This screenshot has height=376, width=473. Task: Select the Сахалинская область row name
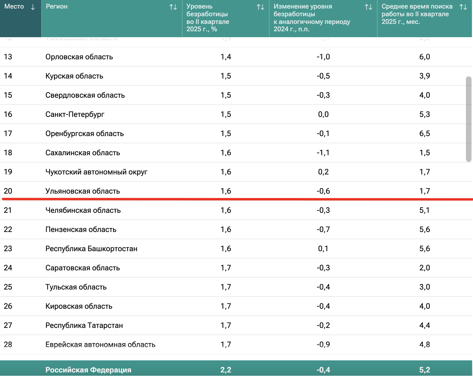pyautogui.click(x=83, y=153)
